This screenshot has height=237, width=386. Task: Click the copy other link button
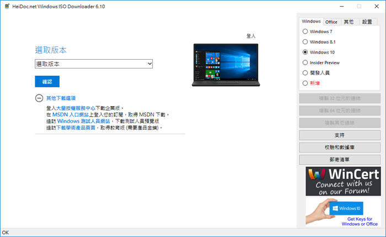(x=340, y=123)
